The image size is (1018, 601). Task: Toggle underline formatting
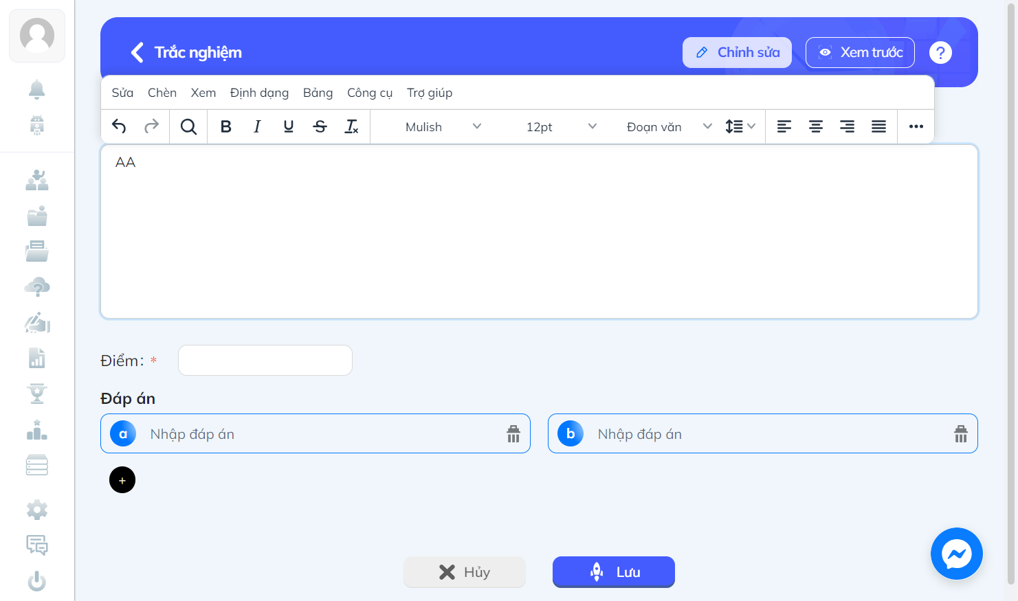point(289,126)
